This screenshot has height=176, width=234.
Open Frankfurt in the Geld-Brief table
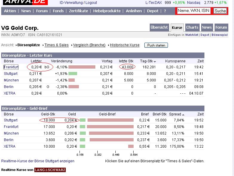(11, 126)
